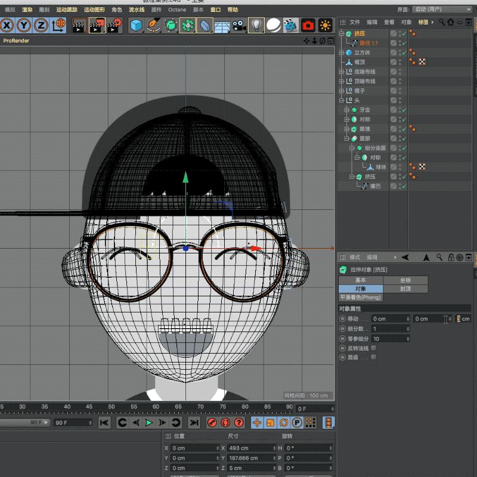477x477 pixels.
Task: Toggle the green checkmark for 立方体
Action: coord(404,52)
